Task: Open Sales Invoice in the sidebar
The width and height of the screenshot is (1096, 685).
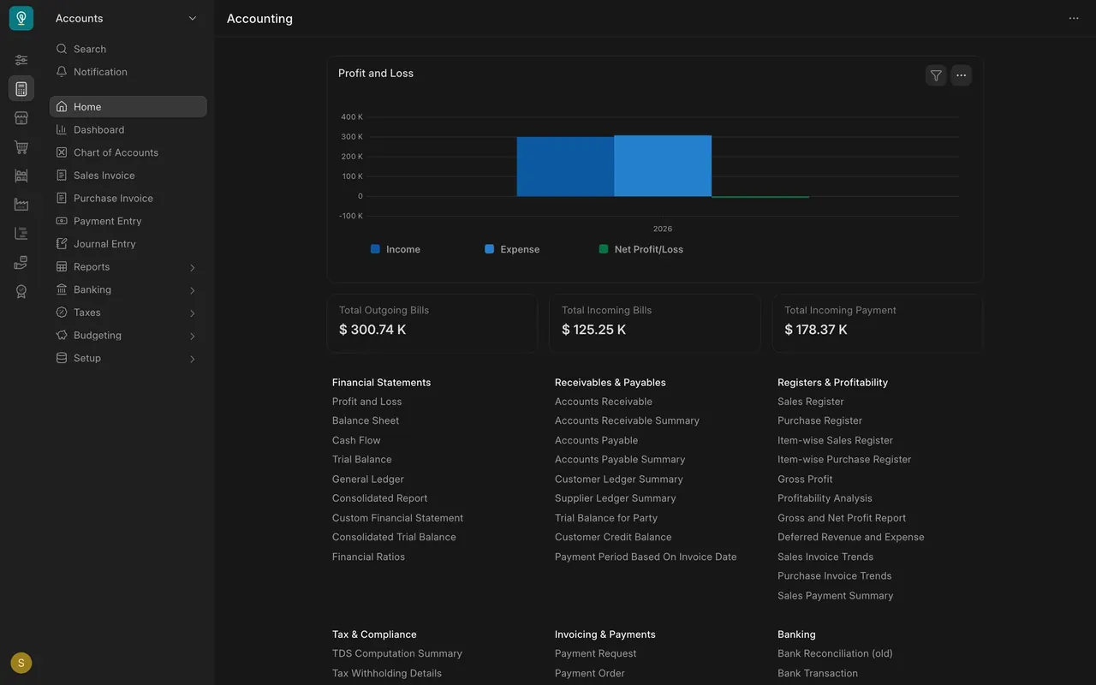Action: [x=128, y=176]
